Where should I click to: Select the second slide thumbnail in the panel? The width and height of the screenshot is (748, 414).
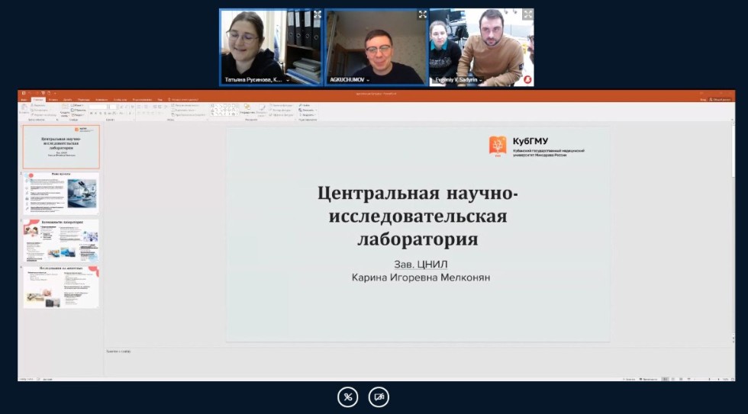(x=61, y=193)
